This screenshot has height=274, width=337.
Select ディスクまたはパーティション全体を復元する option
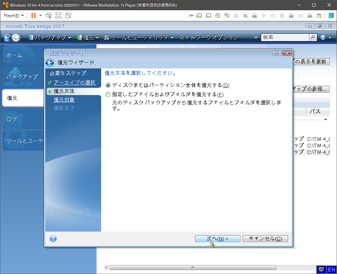108,85
